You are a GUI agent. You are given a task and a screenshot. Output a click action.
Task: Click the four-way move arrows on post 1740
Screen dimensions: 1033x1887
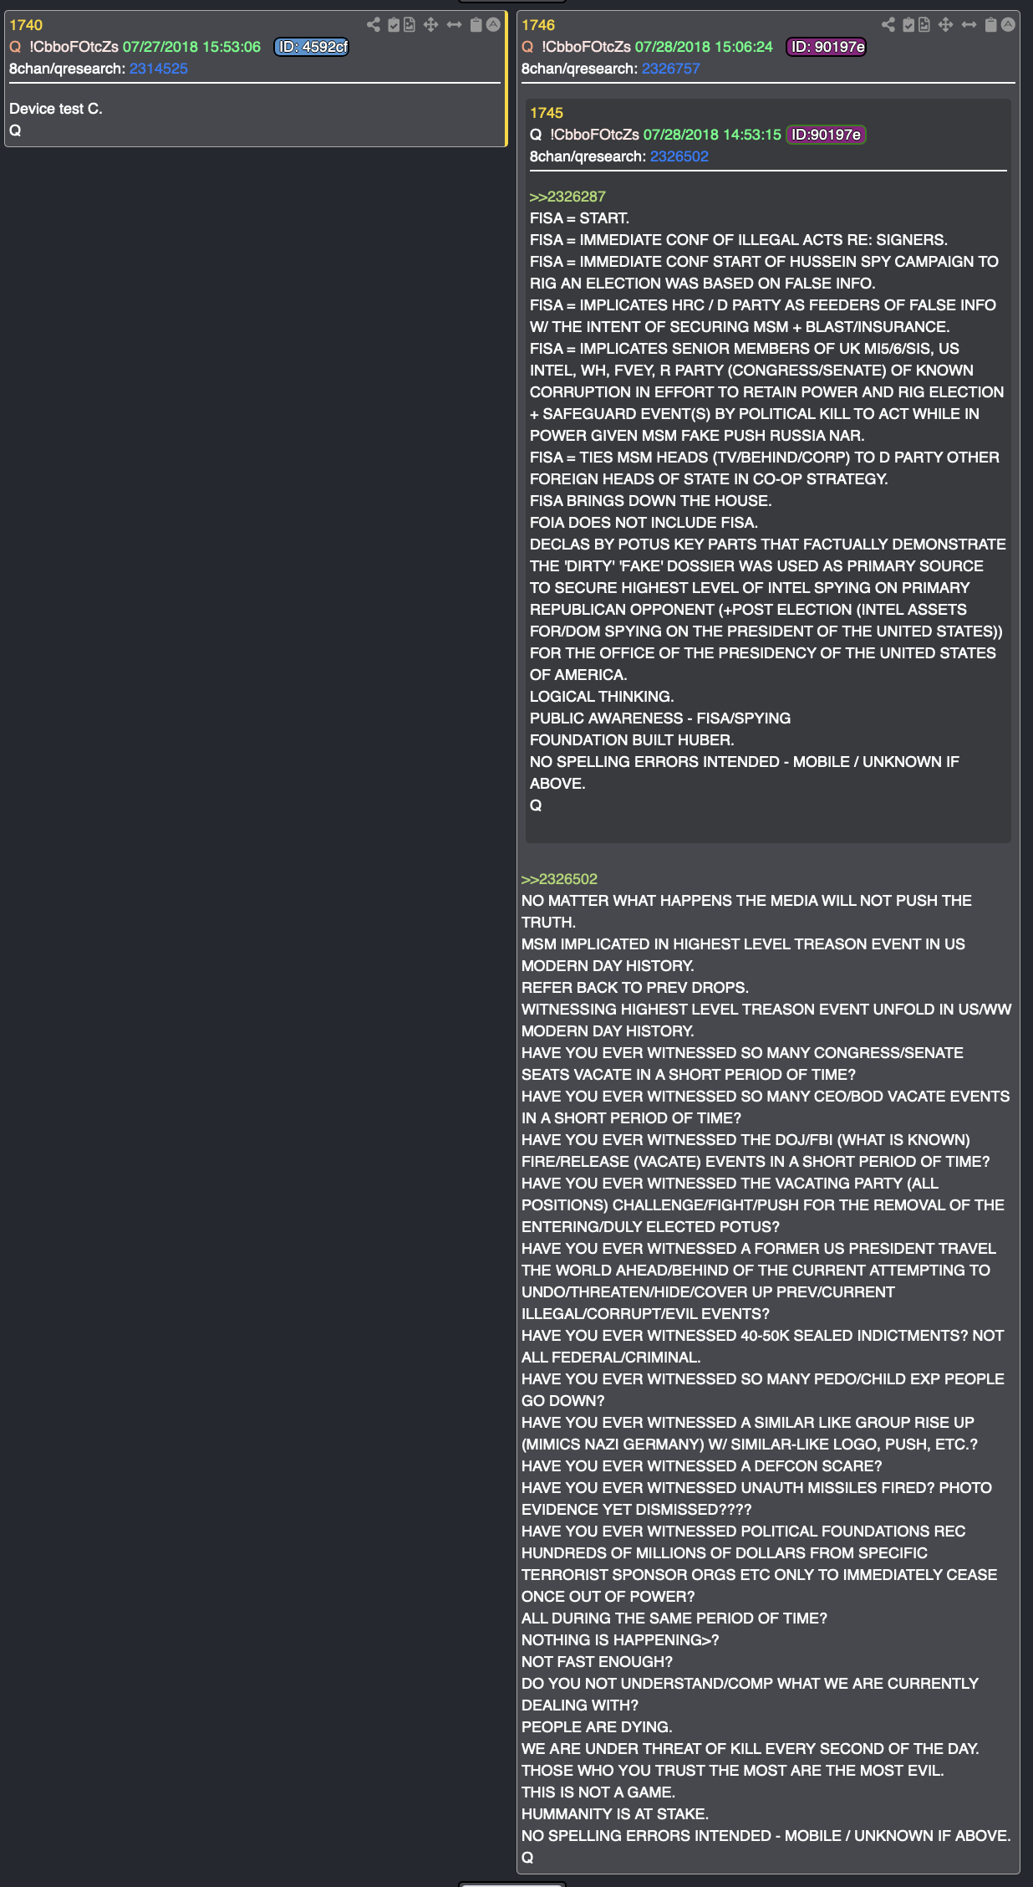point(430,25)
